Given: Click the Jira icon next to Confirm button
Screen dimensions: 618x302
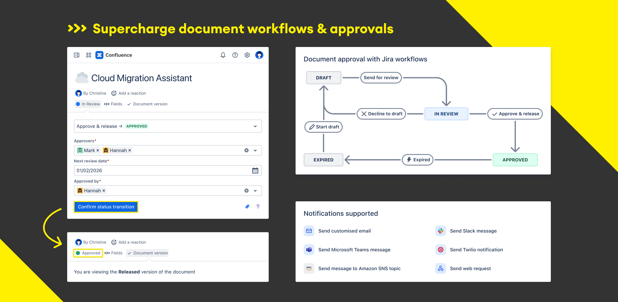Looking at the screenshot, I should (x=247, y=207).
